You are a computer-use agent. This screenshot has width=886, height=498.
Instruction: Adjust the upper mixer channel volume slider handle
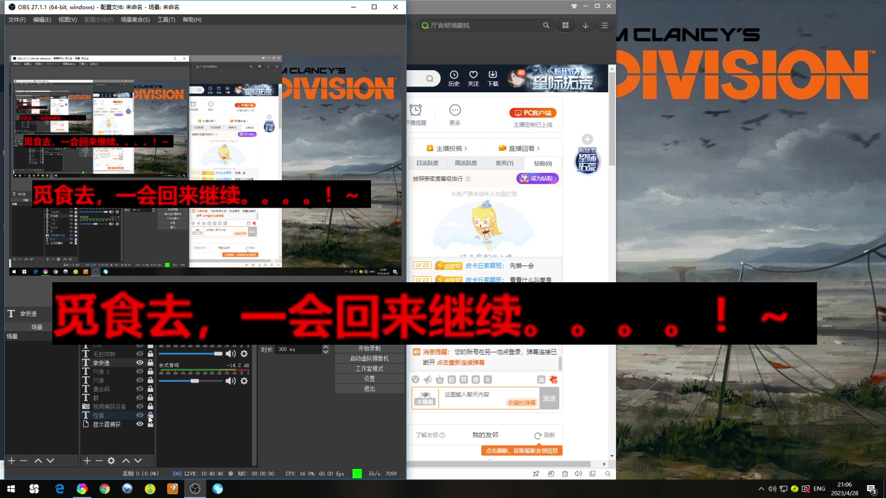218,354
